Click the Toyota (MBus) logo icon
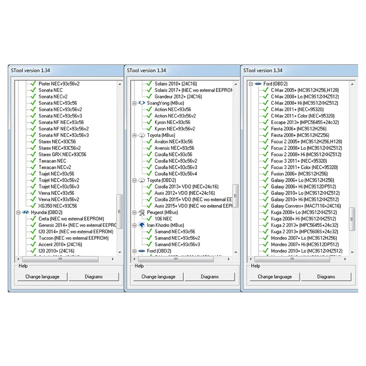The height and width of the screenshot is (366, 366). pyautogui.click(x=142, y=135)
